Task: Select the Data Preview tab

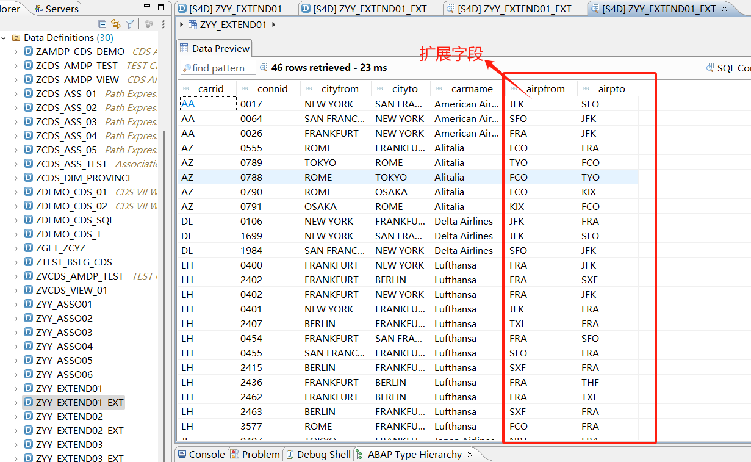Action: point(214,48)
